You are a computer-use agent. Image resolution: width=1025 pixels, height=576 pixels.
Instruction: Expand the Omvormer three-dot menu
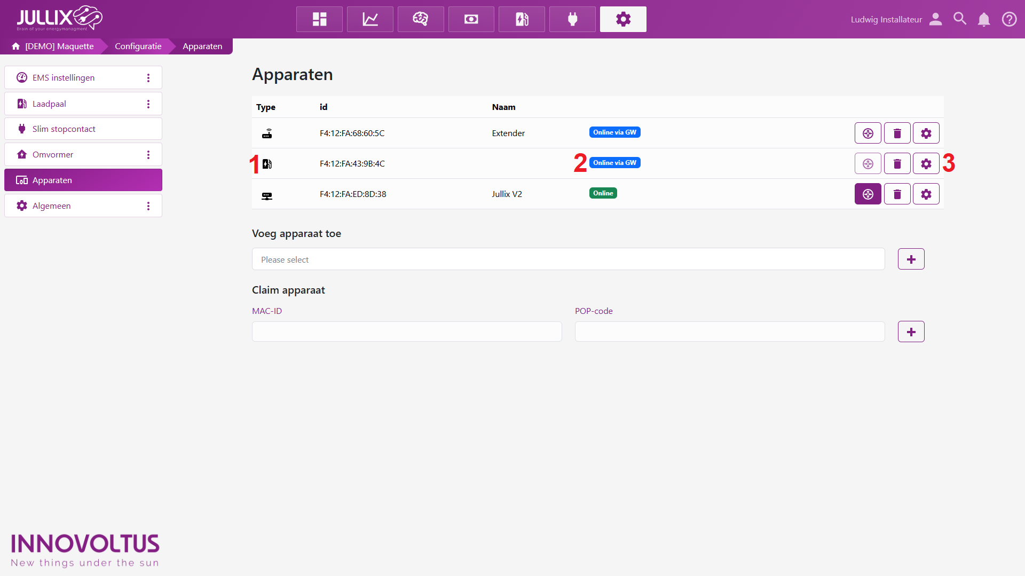[x=148, y=155]
